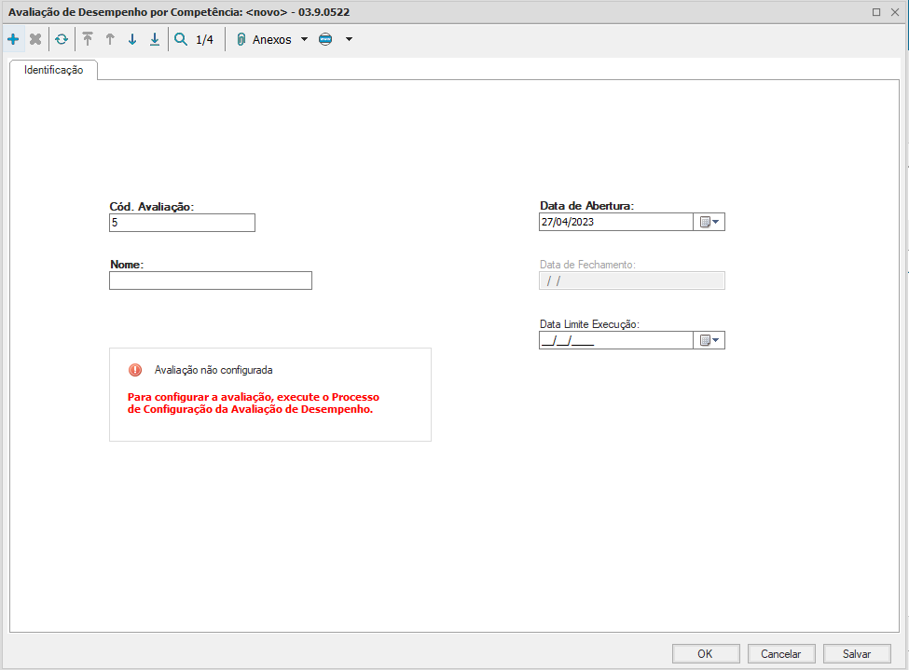Click the next record down arrow
This screenshot has height=670, width=909.
point(132,40)
